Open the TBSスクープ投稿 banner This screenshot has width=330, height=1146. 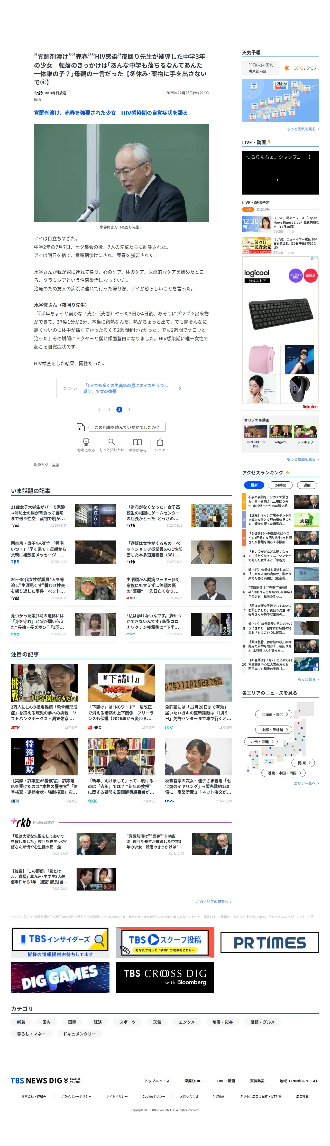(x=165, y=942)
